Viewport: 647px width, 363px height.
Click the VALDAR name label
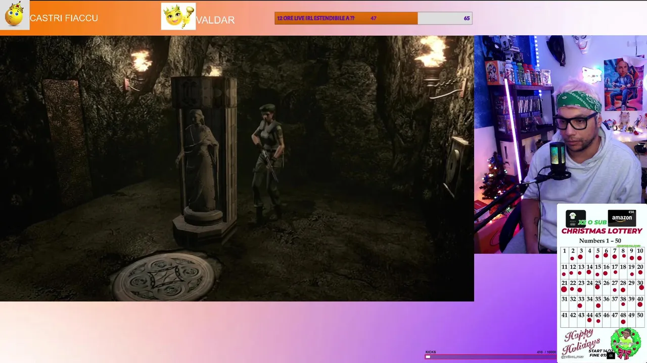pyautogui.click(x=215, y=20)
